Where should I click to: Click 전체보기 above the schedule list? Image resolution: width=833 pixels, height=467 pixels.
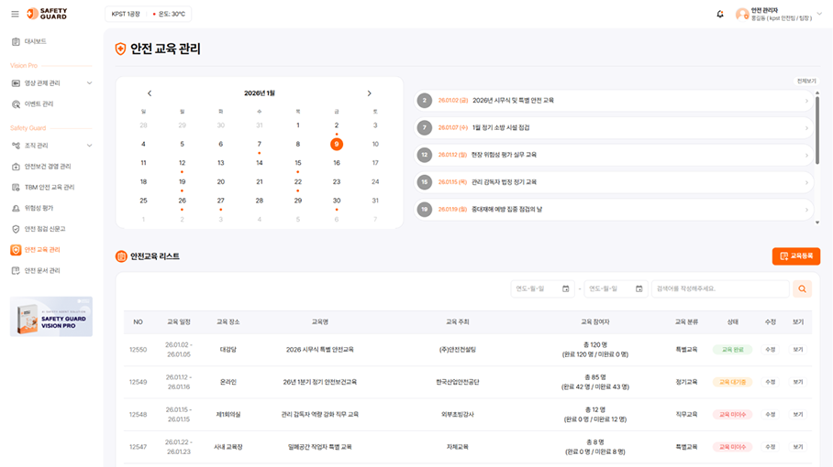805,81
